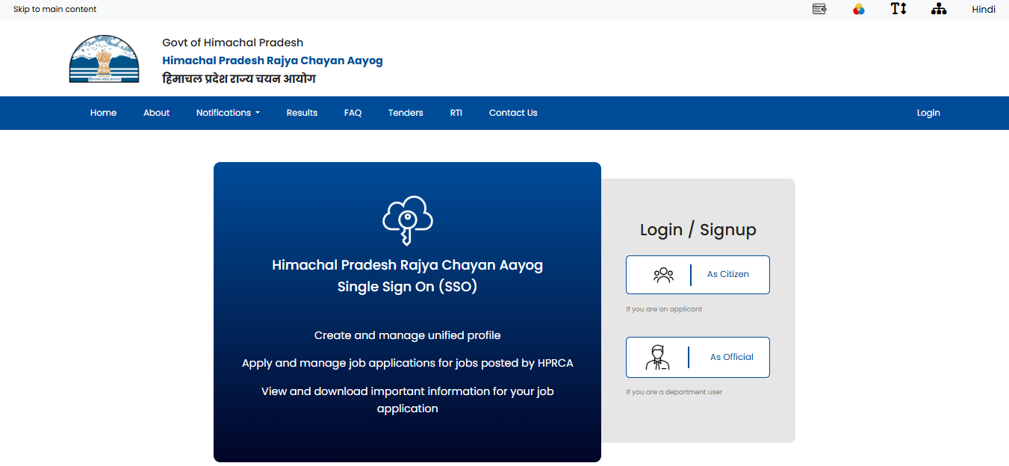Open the Tenders menu item

406,113
